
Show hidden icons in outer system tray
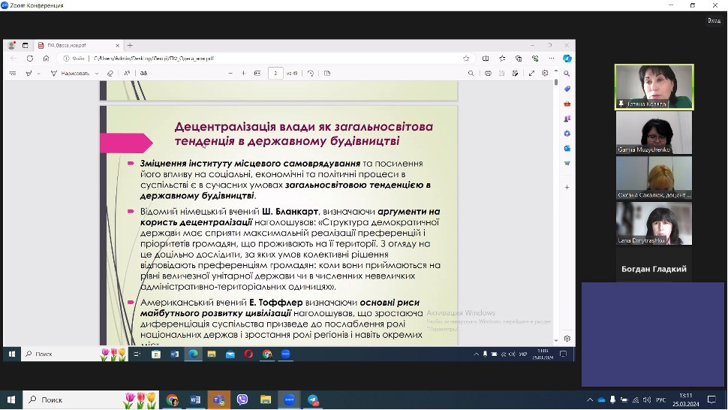click(x=590, y=400)
